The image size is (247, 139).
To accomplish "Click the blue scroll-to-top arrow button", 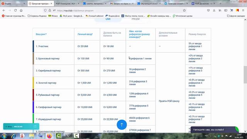I will point(122,125).
